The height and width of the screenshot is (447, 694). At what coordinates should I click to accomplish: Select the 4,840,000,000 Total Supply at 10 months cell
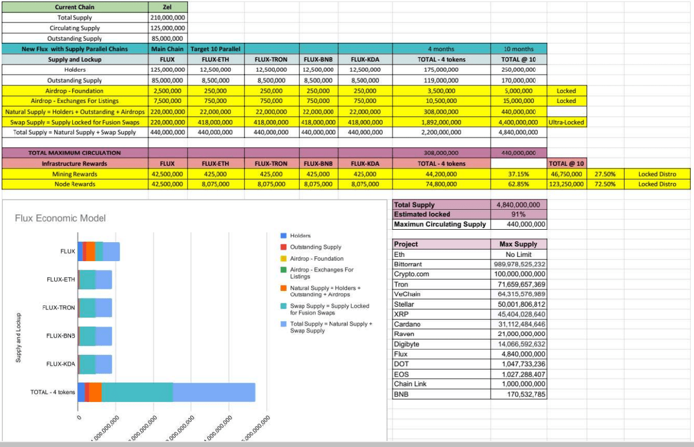coord(518,132)
